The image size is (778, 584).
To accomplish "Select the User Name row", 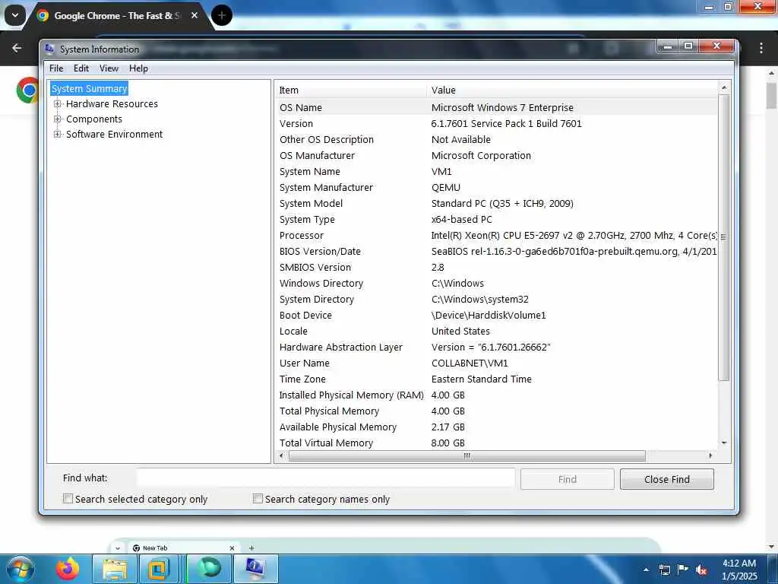I will click(496, 363).
